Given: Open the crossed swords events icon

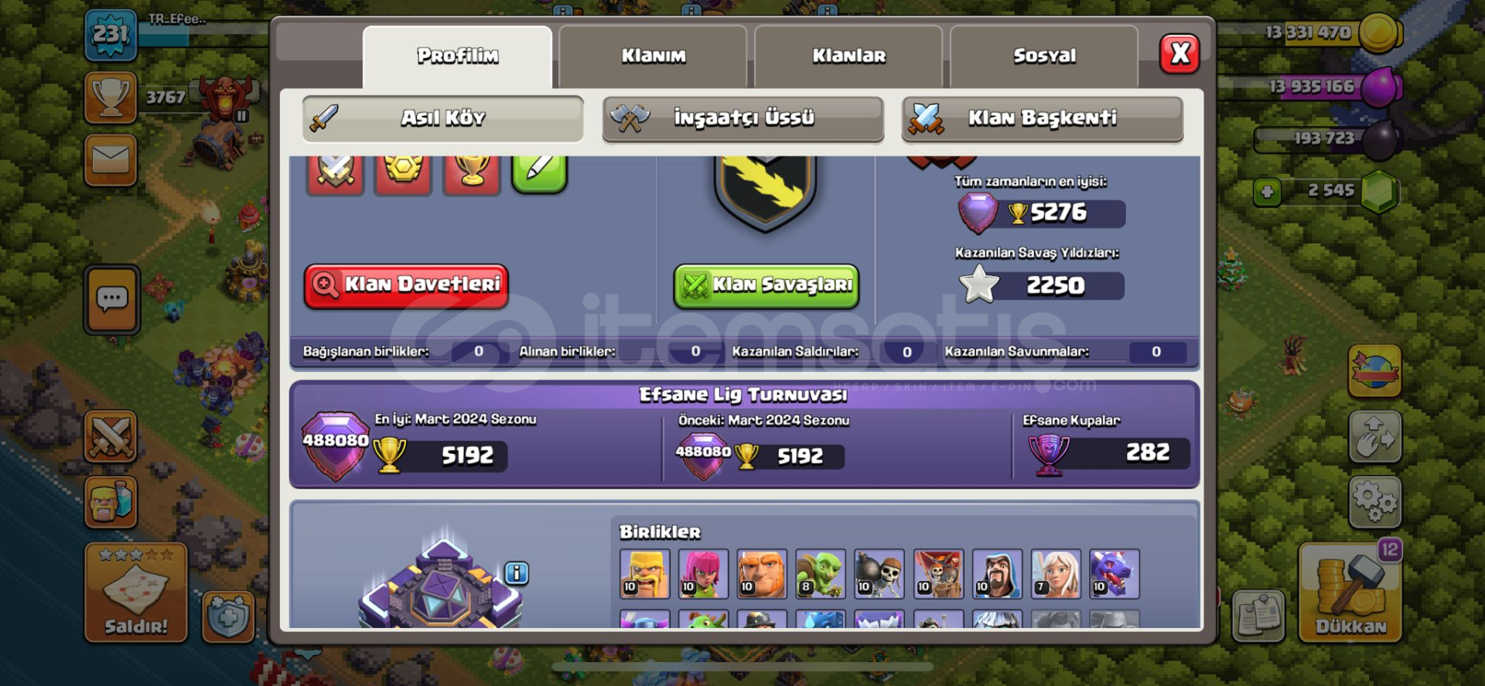Looking at the screenshot, I should tap(111, 437).
